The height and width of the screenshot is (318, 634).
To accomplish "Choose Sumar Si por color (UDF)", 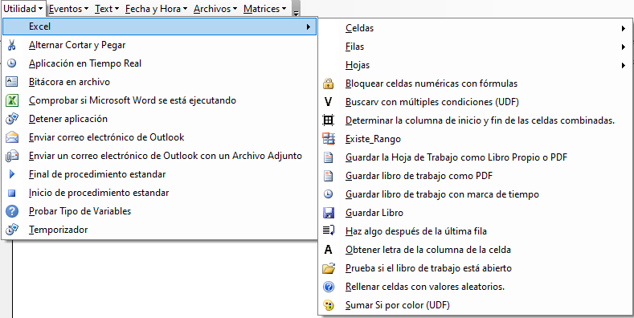I will 476,305.
